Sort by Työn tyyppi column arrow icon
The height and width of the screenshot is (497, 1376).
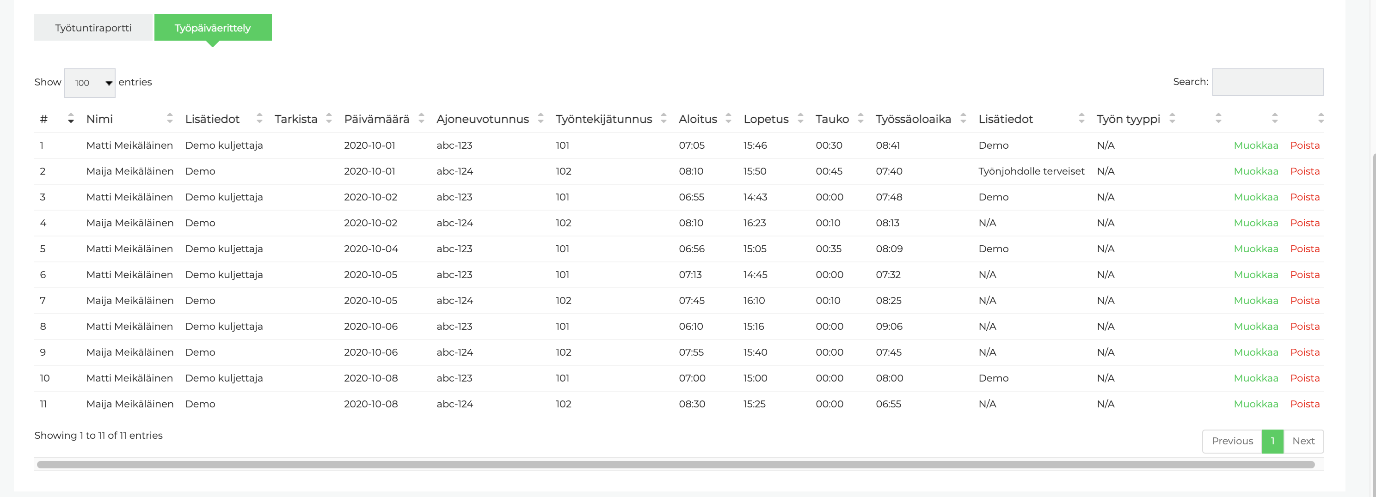[x=1172, y=119]
